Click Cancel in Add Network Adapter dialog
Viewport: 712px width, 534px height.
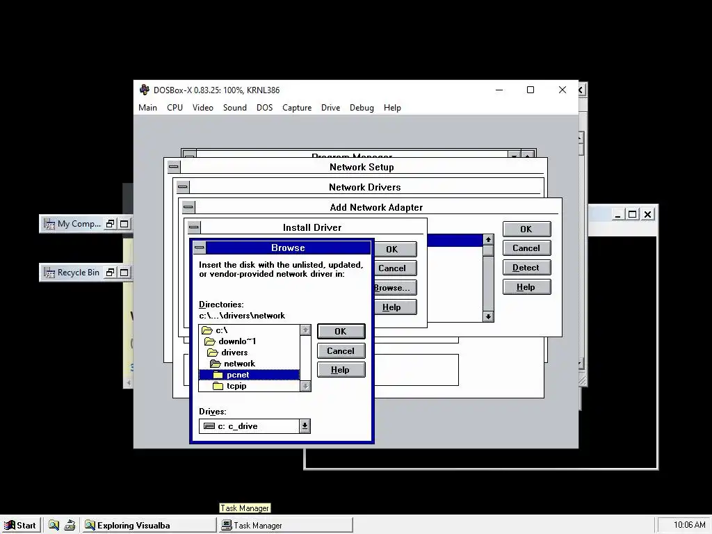527,248
